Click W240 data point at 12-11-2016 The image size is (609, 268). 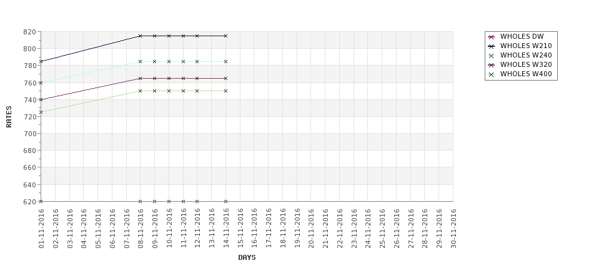tap(197, 61)
